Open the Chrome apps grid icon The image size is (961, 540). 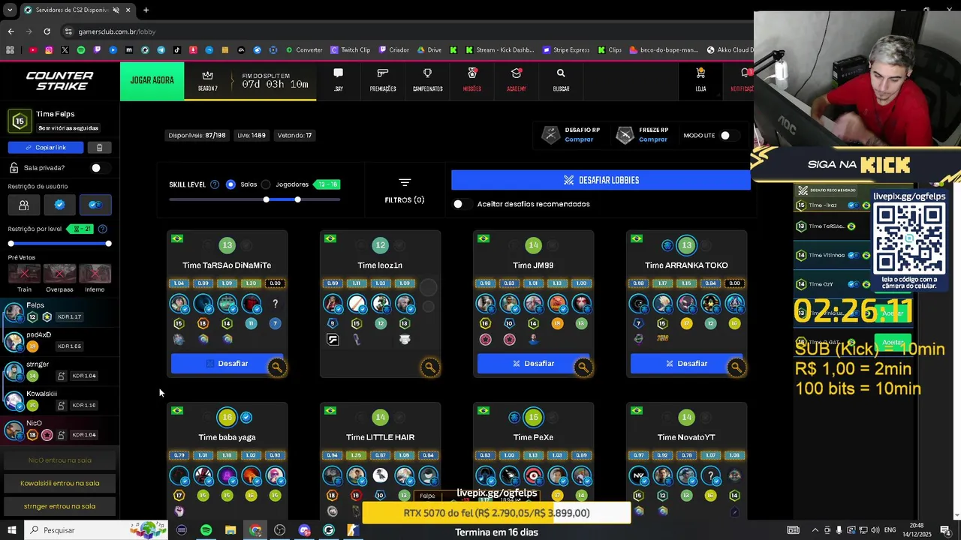tap(10, 50)
